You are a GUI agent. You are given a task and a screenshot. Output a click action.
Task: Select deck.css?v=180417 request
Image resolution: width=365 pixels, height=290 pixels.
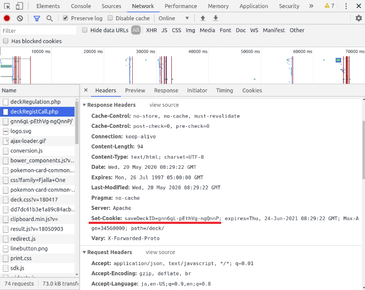(38, 200)
